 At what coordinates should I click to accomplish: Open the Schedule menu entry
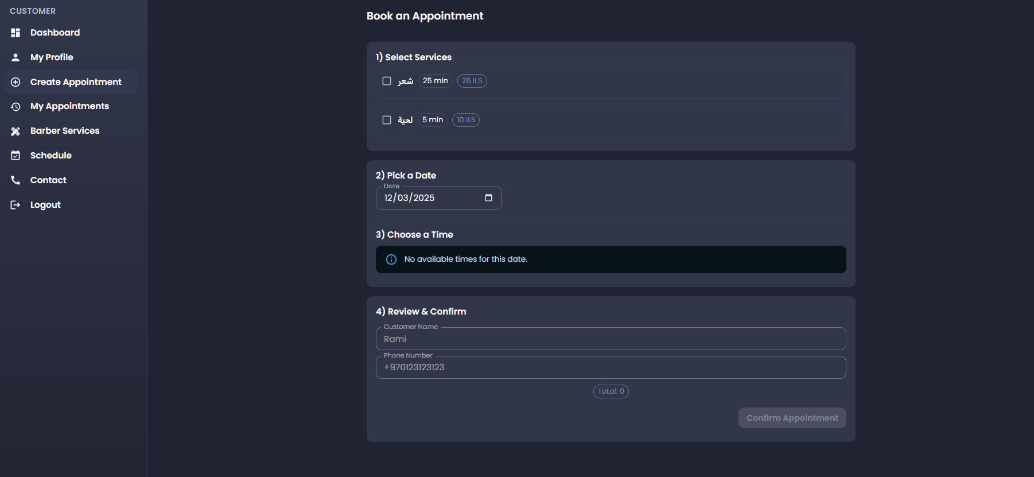coord(71,156)
